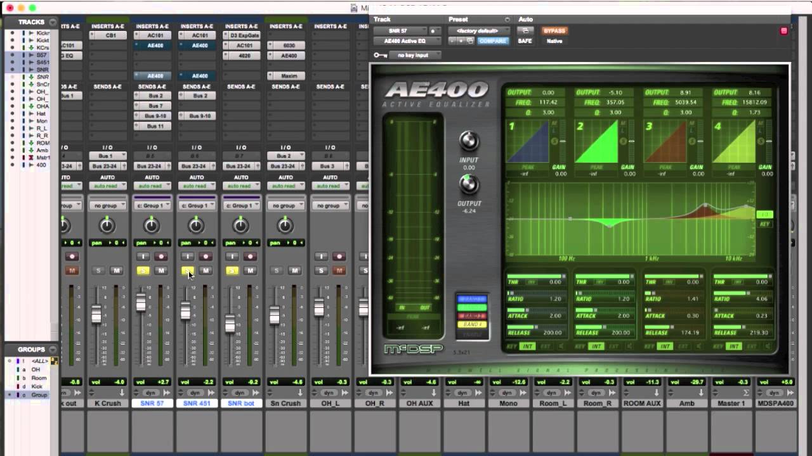
Task: Click COMPARE in the plug-in header
Action: tap(492, 41)
